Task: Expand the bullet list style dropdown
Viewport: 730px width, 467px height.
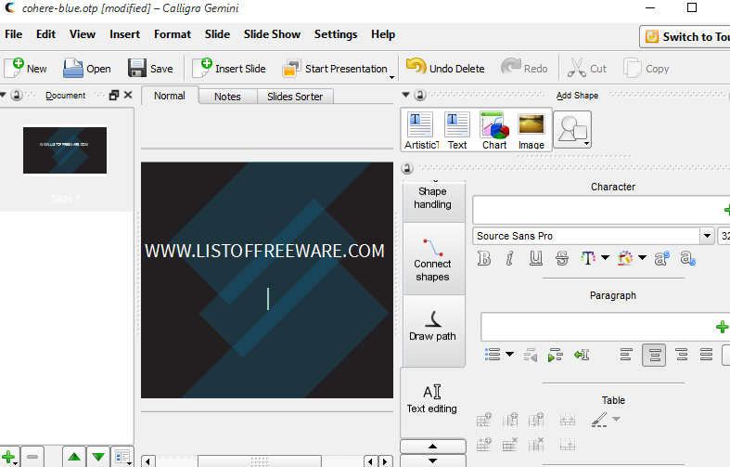Action: pyautogui.click(x=510, y=355)
